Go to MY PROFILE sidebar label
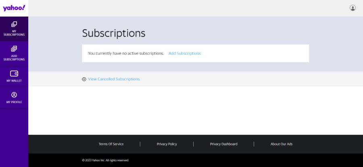 point(14,102)
